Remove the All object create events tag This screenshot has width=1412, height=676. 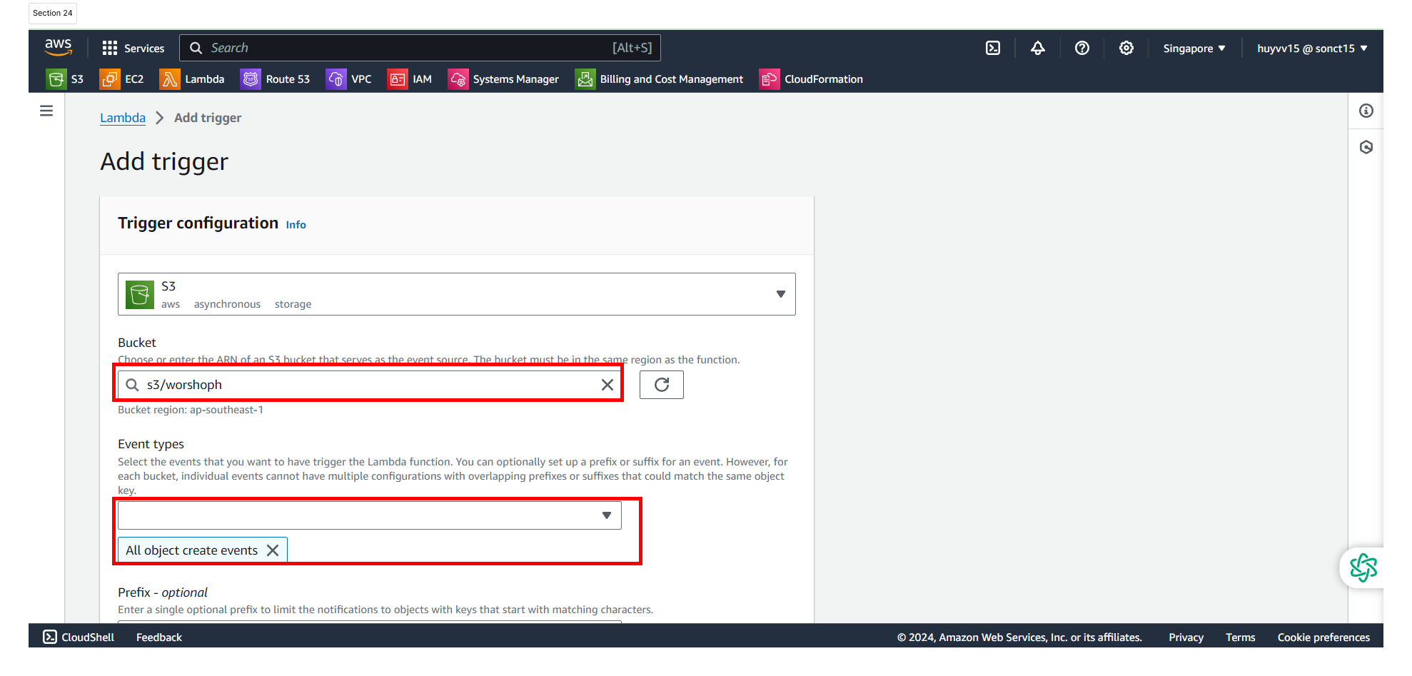tap(273, 550)
